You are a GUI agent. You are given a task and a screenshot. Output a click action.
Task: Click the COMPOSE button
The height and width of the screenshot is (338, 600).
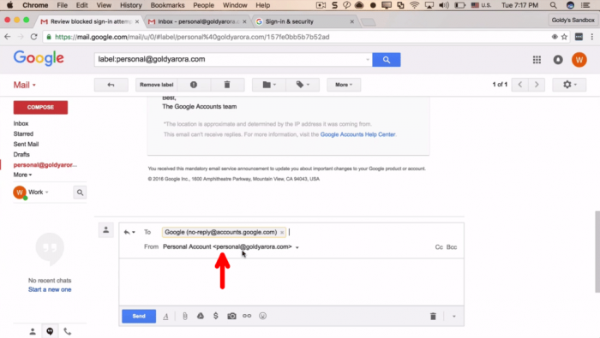pos(40,107)
